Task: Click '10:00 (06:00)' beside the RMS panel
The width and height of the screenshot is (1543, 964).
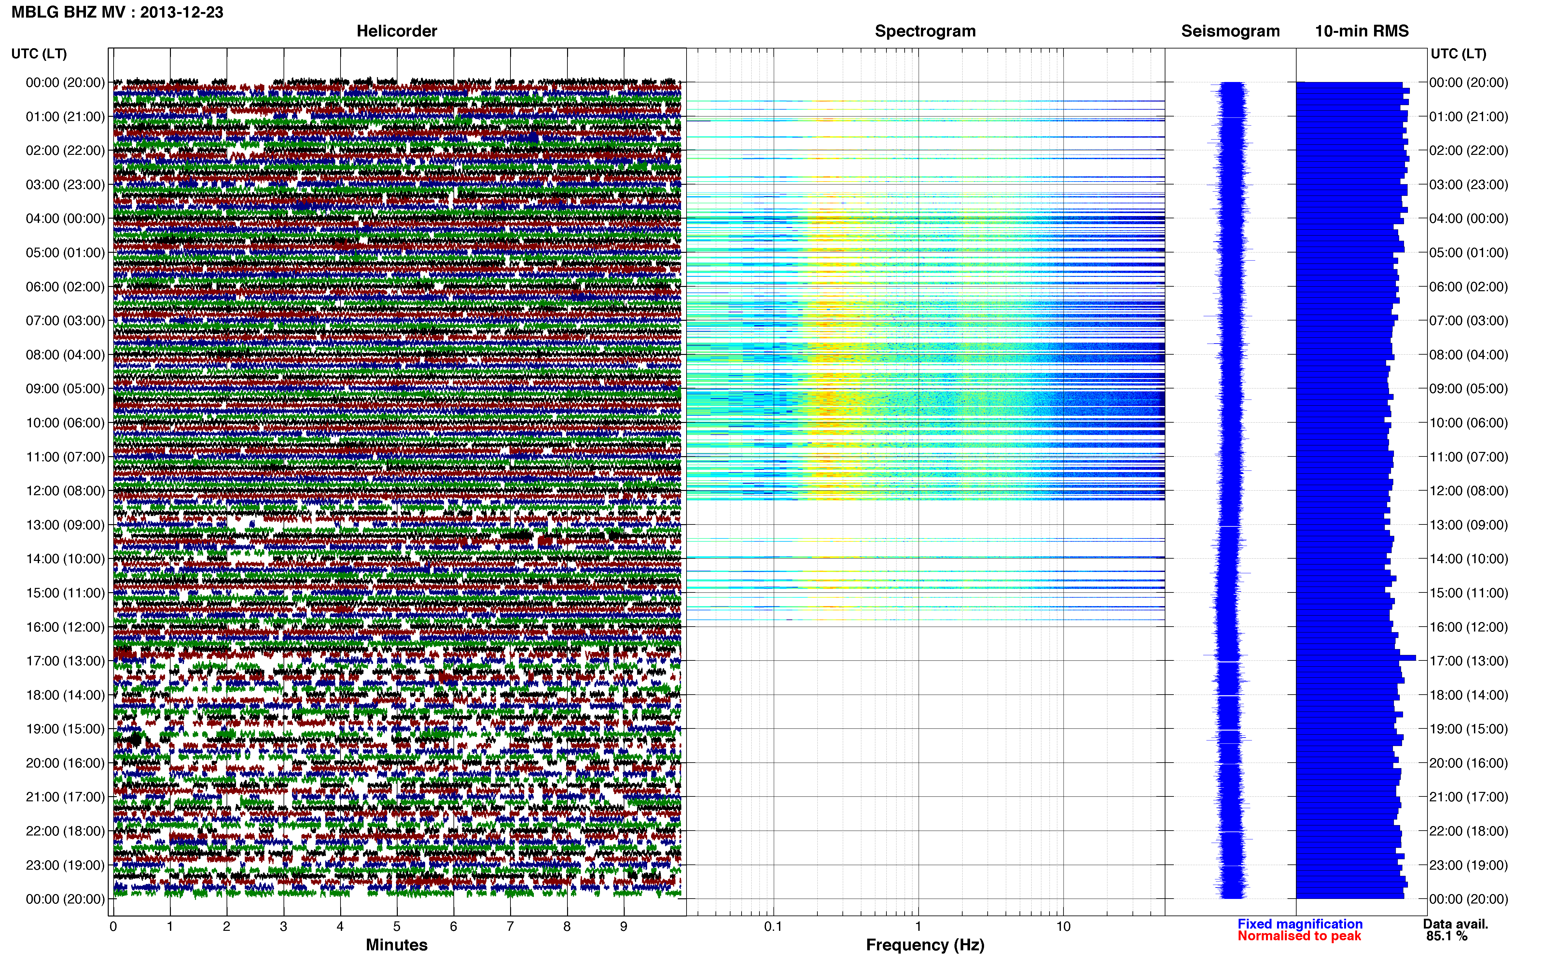Action: 1469,423
